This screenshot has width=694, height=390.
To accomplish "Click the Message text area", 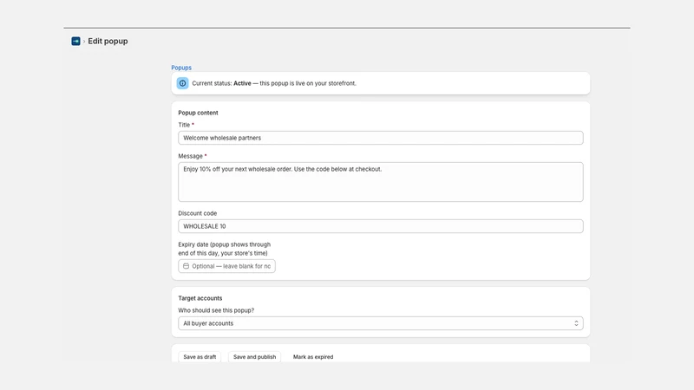I will point(381,182).
